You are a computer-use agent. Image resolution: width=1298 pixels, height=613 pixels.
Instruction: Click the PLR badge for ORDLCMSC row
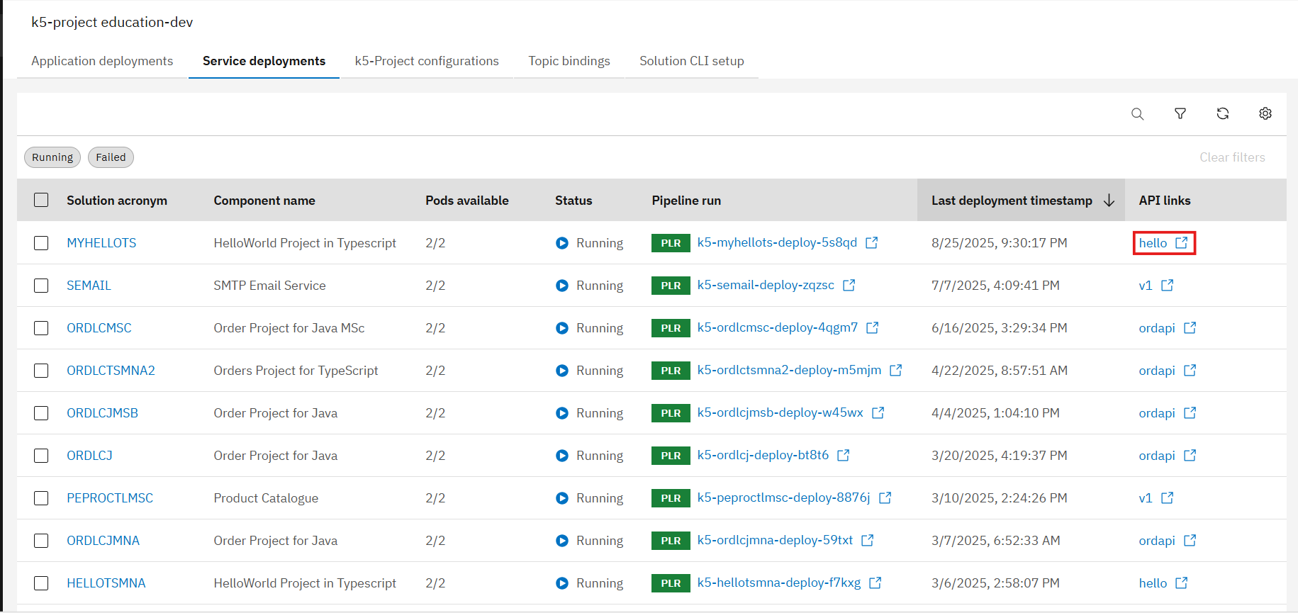[x=670, y=328]
